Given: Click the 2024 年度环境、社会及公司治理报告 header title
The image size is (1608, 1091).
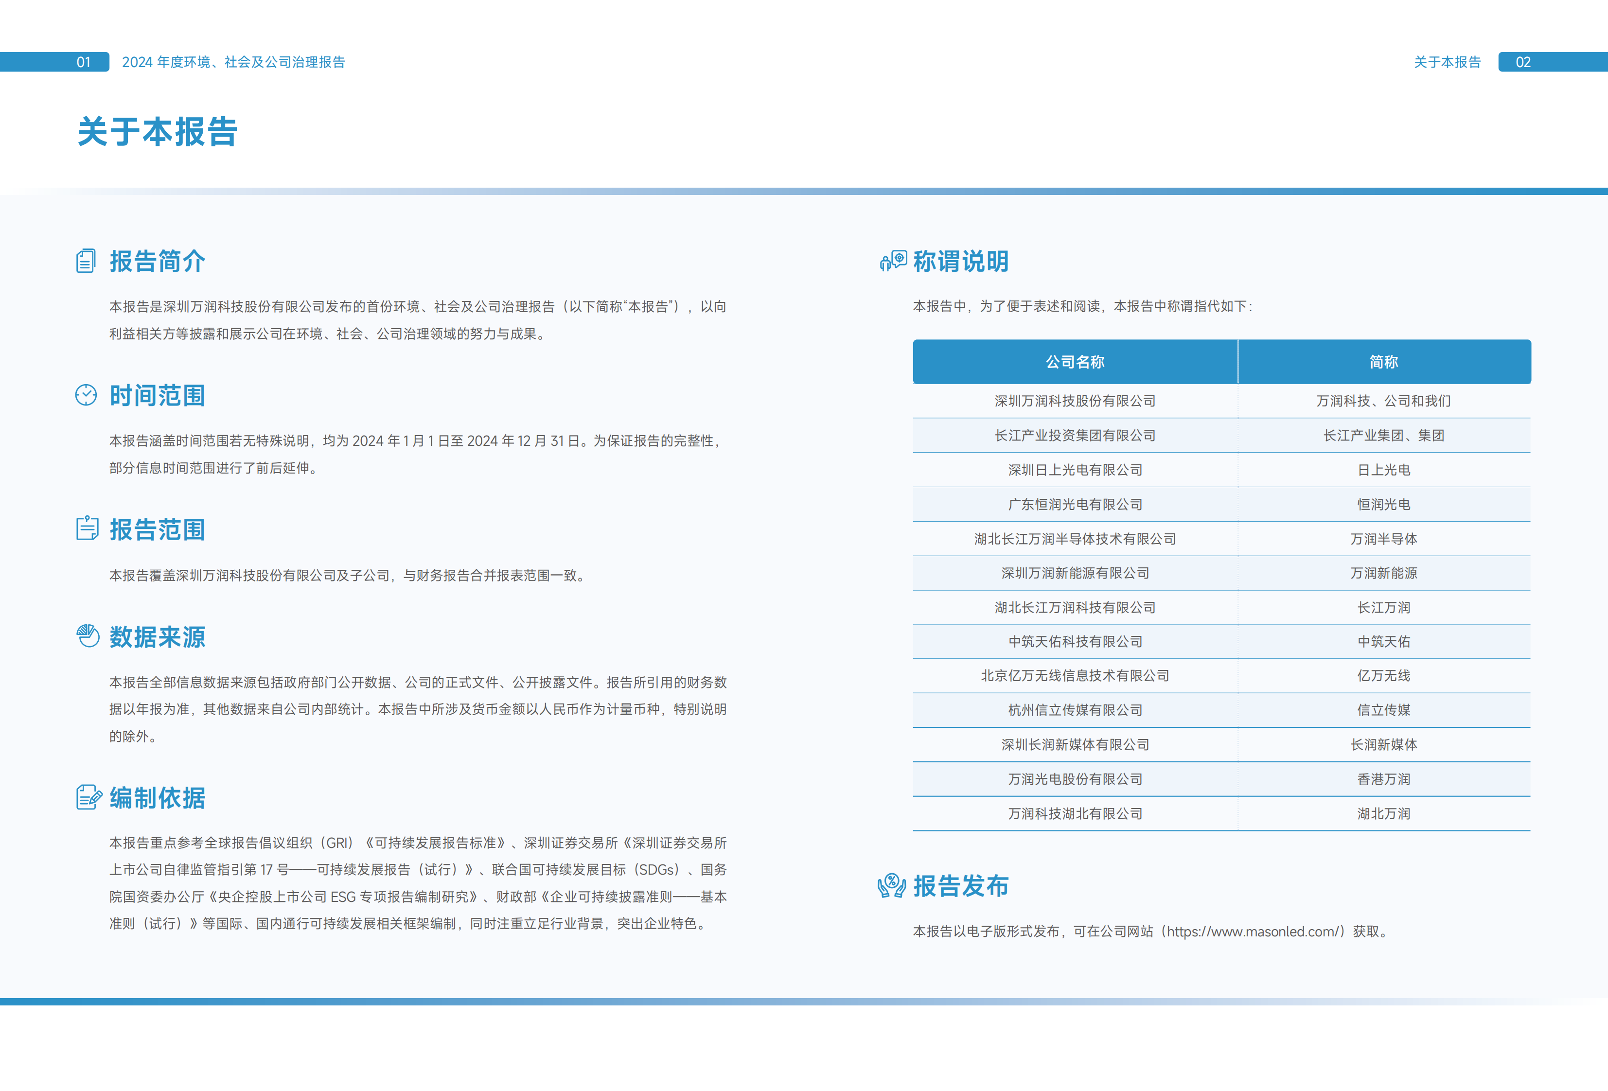Looking at the screenshot, I should tap(233, 62).
